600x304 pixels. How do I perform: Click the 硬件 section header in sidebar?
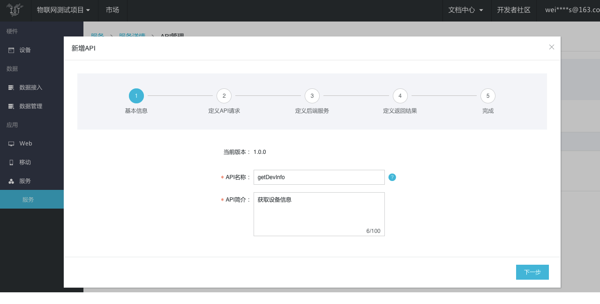[12, 31]
